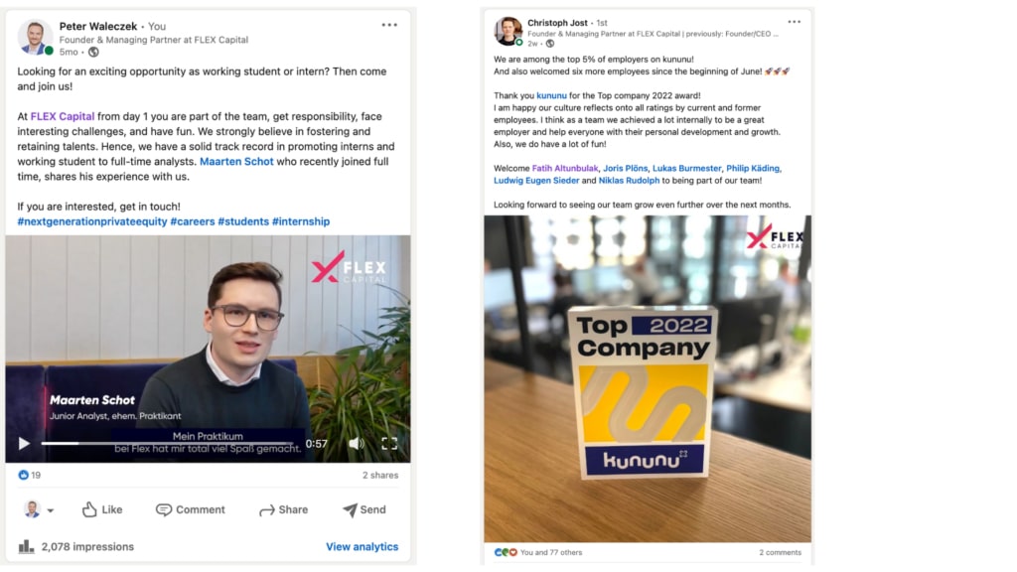Image resolution: width=1017 pixels, height=572 pixels.
Task: Open the Top Company 2022 award image
Action: pos(648,378)
